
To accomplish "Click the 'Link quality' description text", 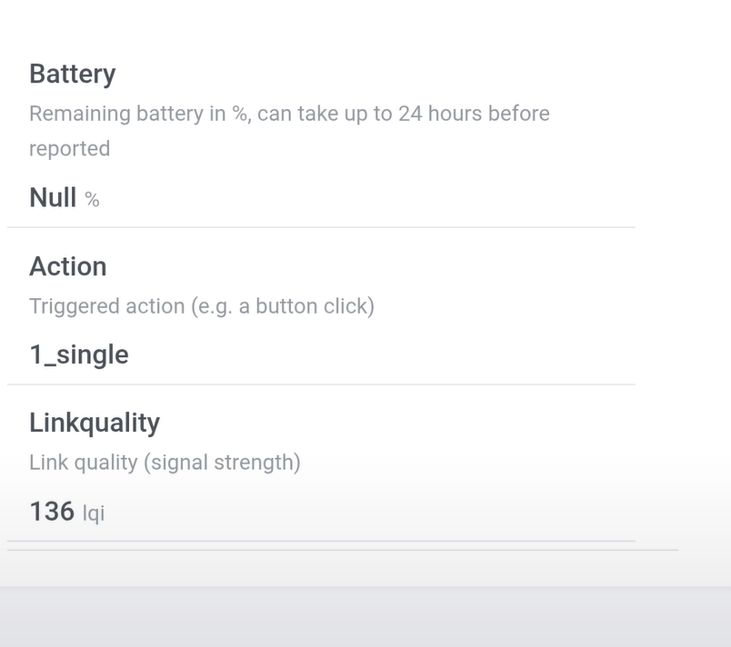I will 83,463.
